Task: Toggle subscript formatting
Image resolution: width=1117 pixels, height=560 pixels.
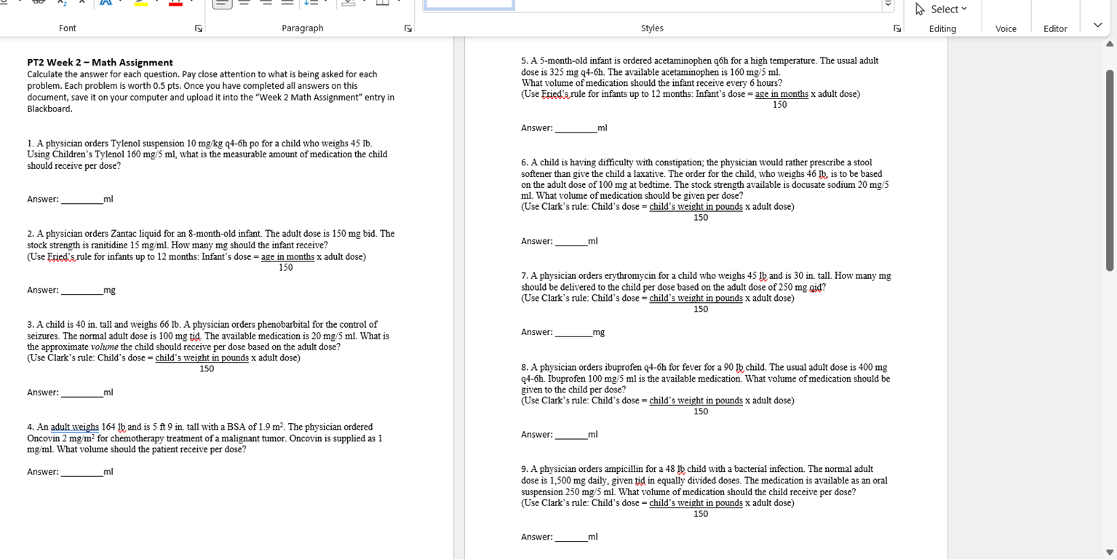Action: (x=62, y=4)
